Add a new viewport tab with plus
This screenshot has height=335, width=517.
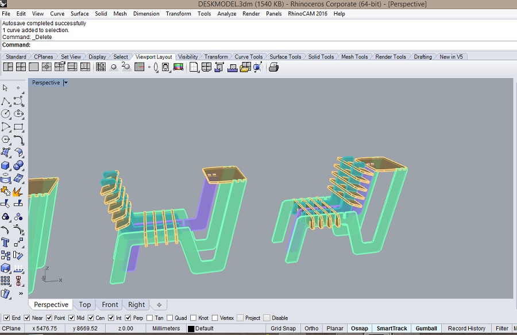[159, 305]
